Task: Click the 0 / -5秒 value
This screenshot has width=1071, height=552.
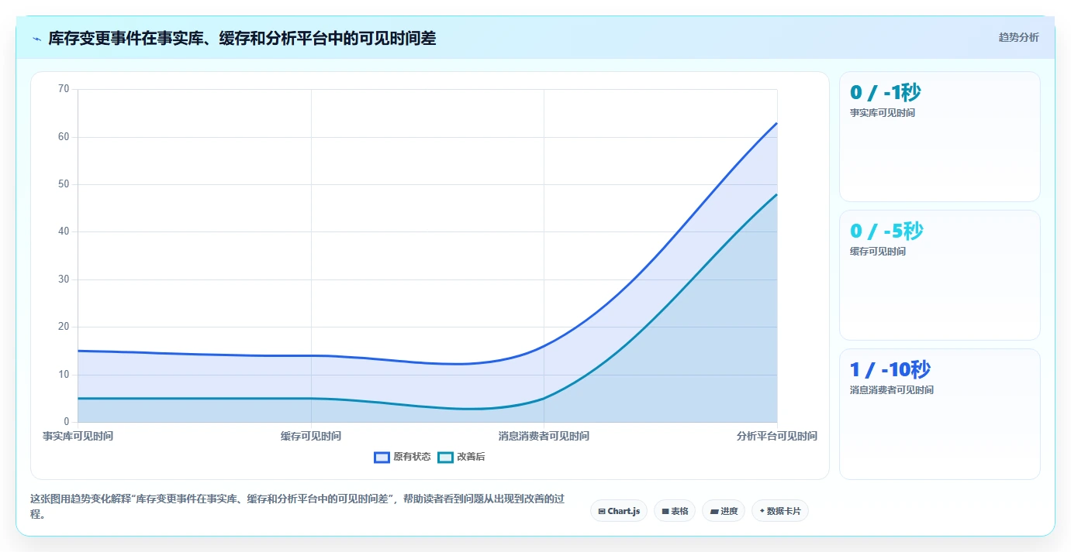Action: [x=887, y=231]
